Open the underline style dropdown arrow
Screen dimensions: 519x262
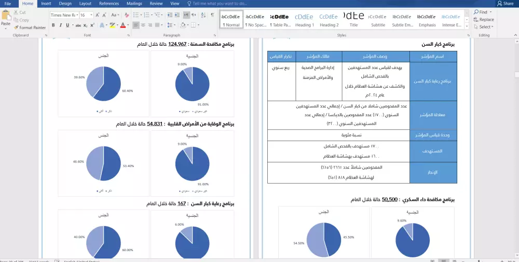tap(72, 25)
